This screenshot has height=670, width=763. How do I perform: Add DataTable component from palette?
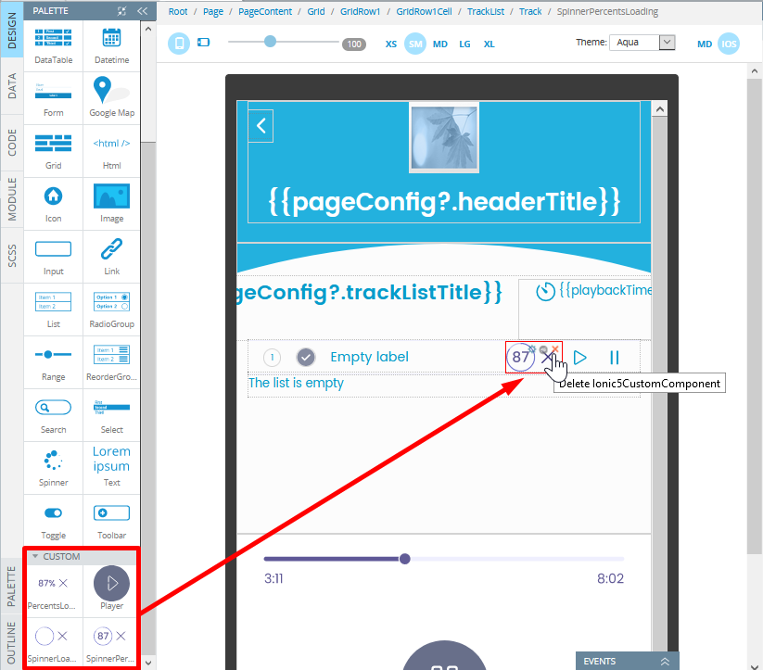[53, 46]
